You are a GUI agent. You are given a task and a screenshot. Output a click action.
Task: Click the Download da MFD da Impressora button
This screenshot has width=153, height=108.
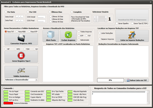point(132,16)
